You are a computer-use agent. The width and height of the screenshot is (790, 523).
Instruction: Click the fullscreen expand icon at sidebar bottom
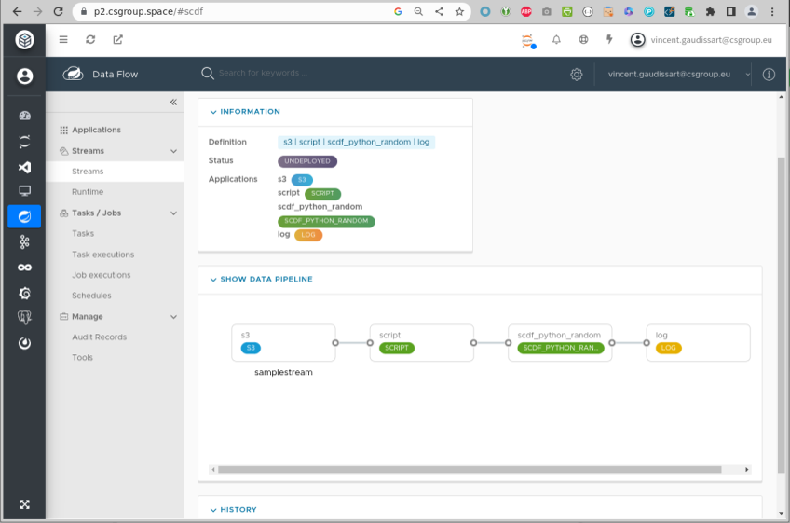[24, 504]
